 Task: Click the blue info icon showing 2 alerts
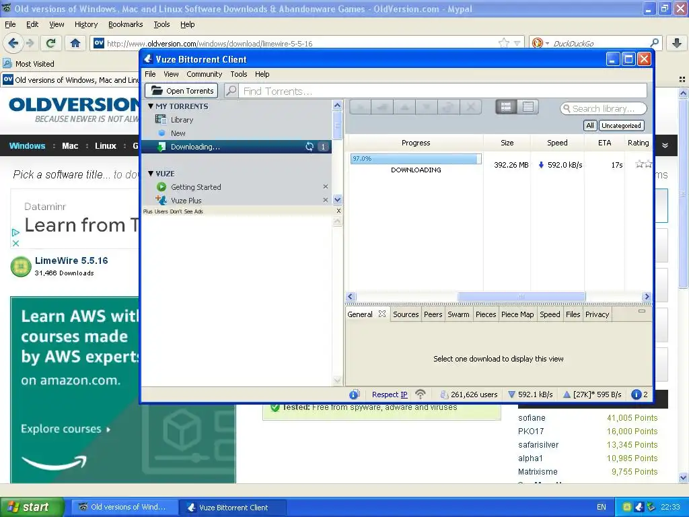(636, 394)
